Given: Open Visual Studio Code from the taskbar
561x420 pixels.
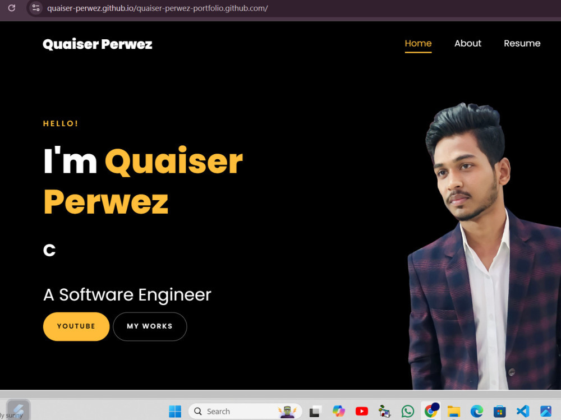Looking at the screenshot, I should click(523, 411).
